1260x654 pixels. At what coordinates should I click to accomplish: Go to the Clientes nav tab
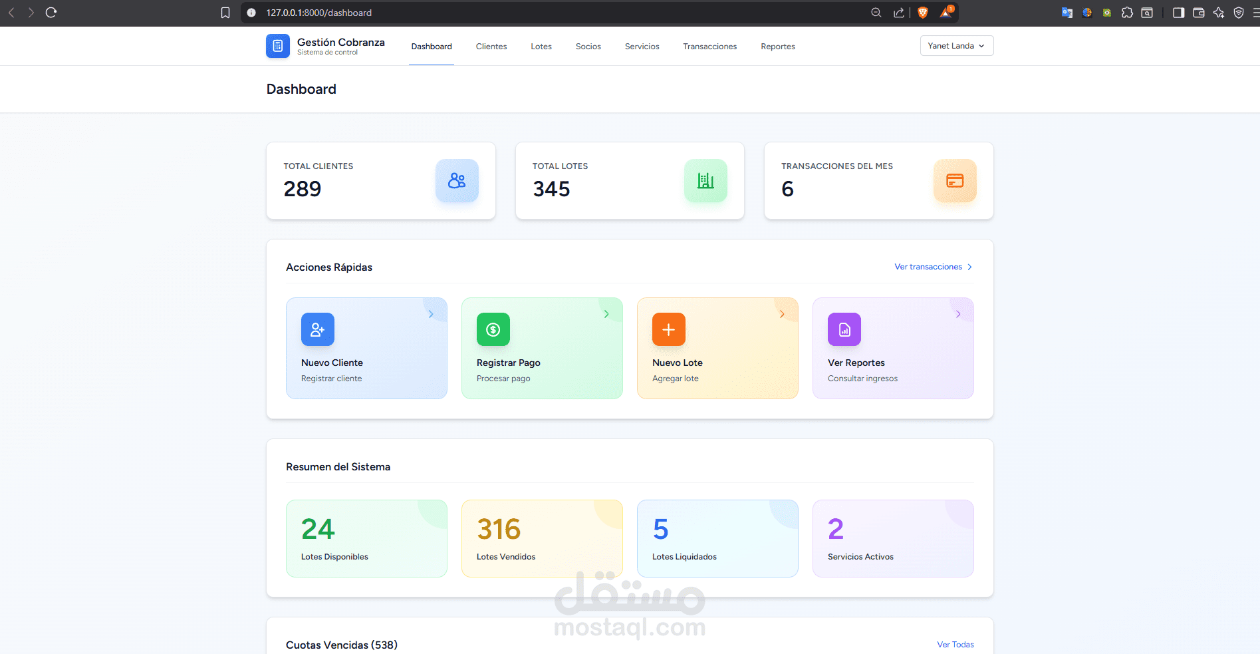pyautogui.click(x=491, y=47)
